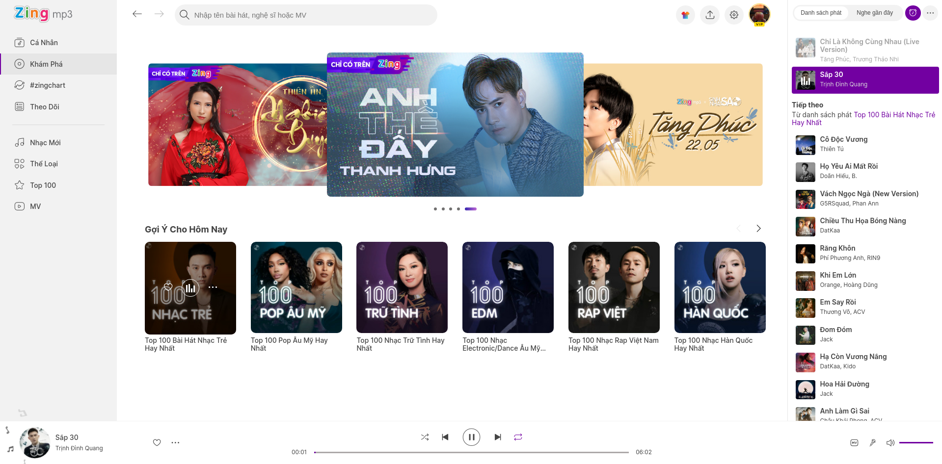Viewport: 942px width, 464px height.
Task: Click the MV icon in the player bar
Action: tap(854, 442)
